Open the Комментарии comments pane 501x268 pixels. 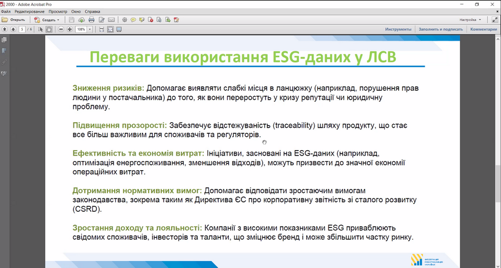pyautogui.click(x=483, y=29)
